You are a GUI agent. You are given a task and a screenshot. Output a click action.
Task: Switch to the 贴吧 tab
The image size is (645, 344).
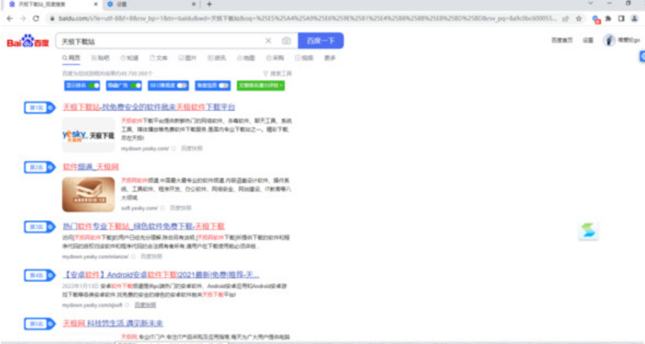pyautogui.click(x=101, y=58)
